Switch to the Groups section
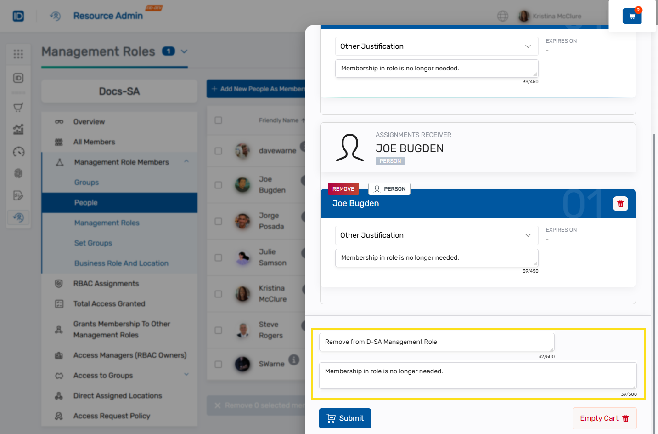The width and height of the screenshot is (658, 434). (85, 182)
